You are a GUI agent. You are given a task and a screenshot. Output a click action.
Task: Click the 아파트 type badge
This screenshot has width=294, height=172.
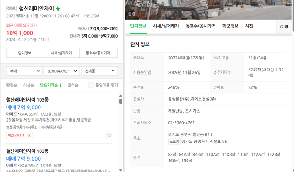[x=11, y=9]
